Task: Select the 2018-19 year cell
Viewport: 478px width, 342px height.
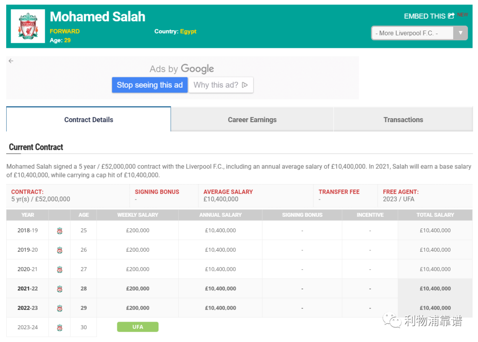Action: (x=27, y=231)
